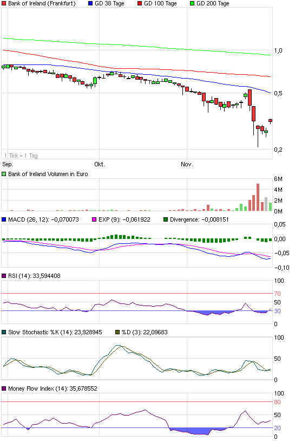Click the '1,0' price axis value
The image size is (295, 441).
pyautogui.click(x=278, y=50)
